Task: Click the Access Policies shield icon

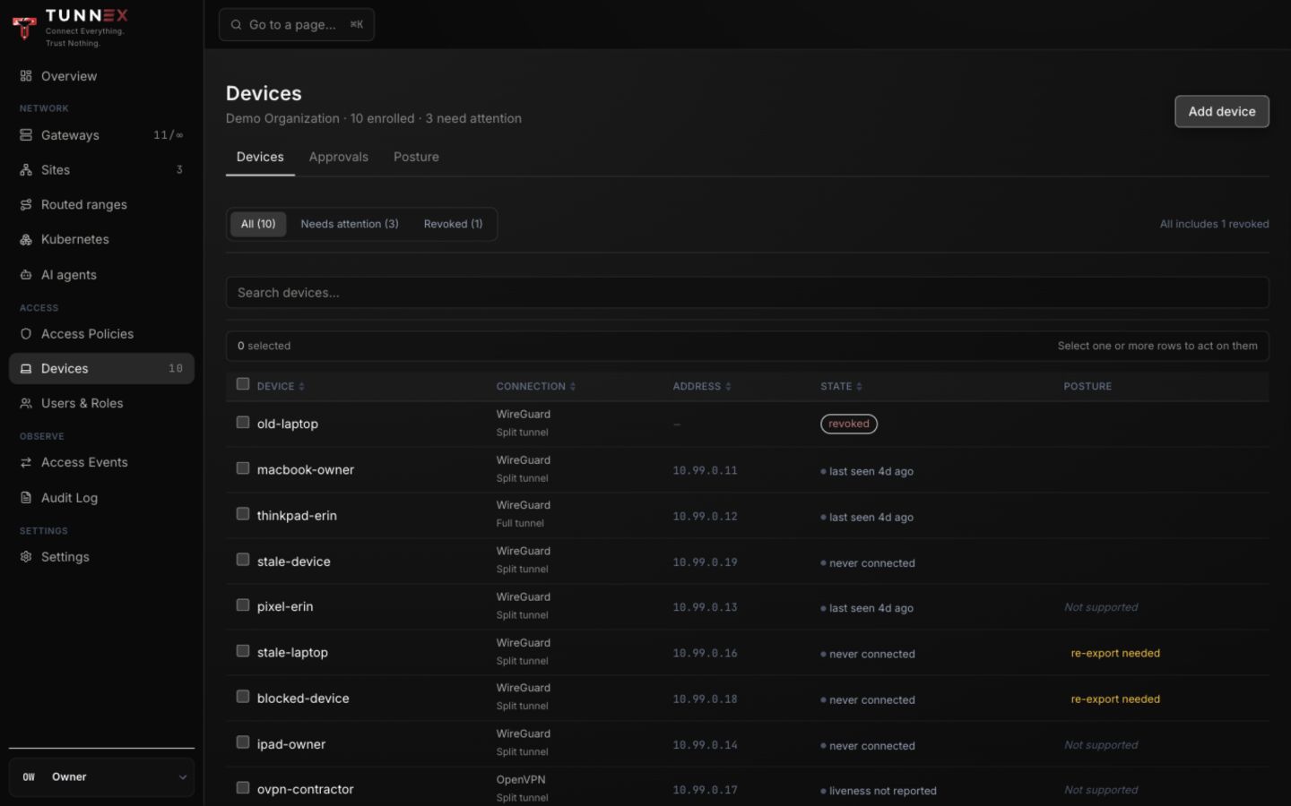Action: click(x=26, y=333)
